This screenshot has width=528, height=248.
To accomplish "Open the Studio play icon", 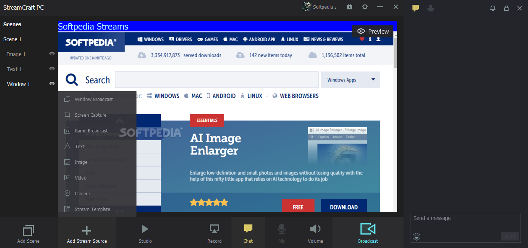I will 145,229.
